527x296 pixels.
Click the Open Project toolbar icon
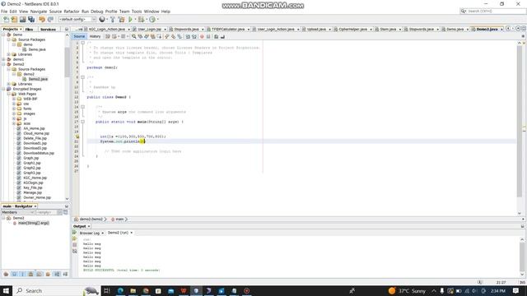22,20
